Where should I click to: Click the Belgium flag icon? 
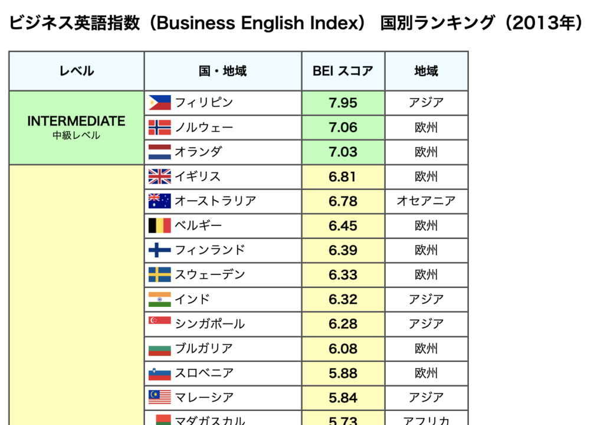click(159, 225)
